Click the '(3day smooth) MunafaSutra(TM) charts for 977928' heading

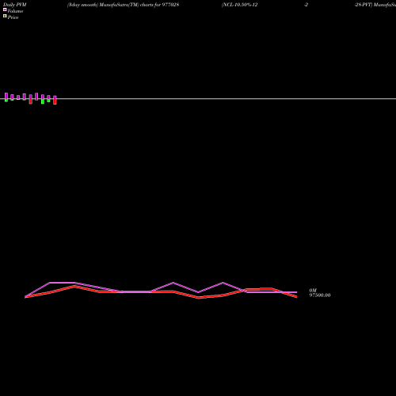click(x=123, y=5)
